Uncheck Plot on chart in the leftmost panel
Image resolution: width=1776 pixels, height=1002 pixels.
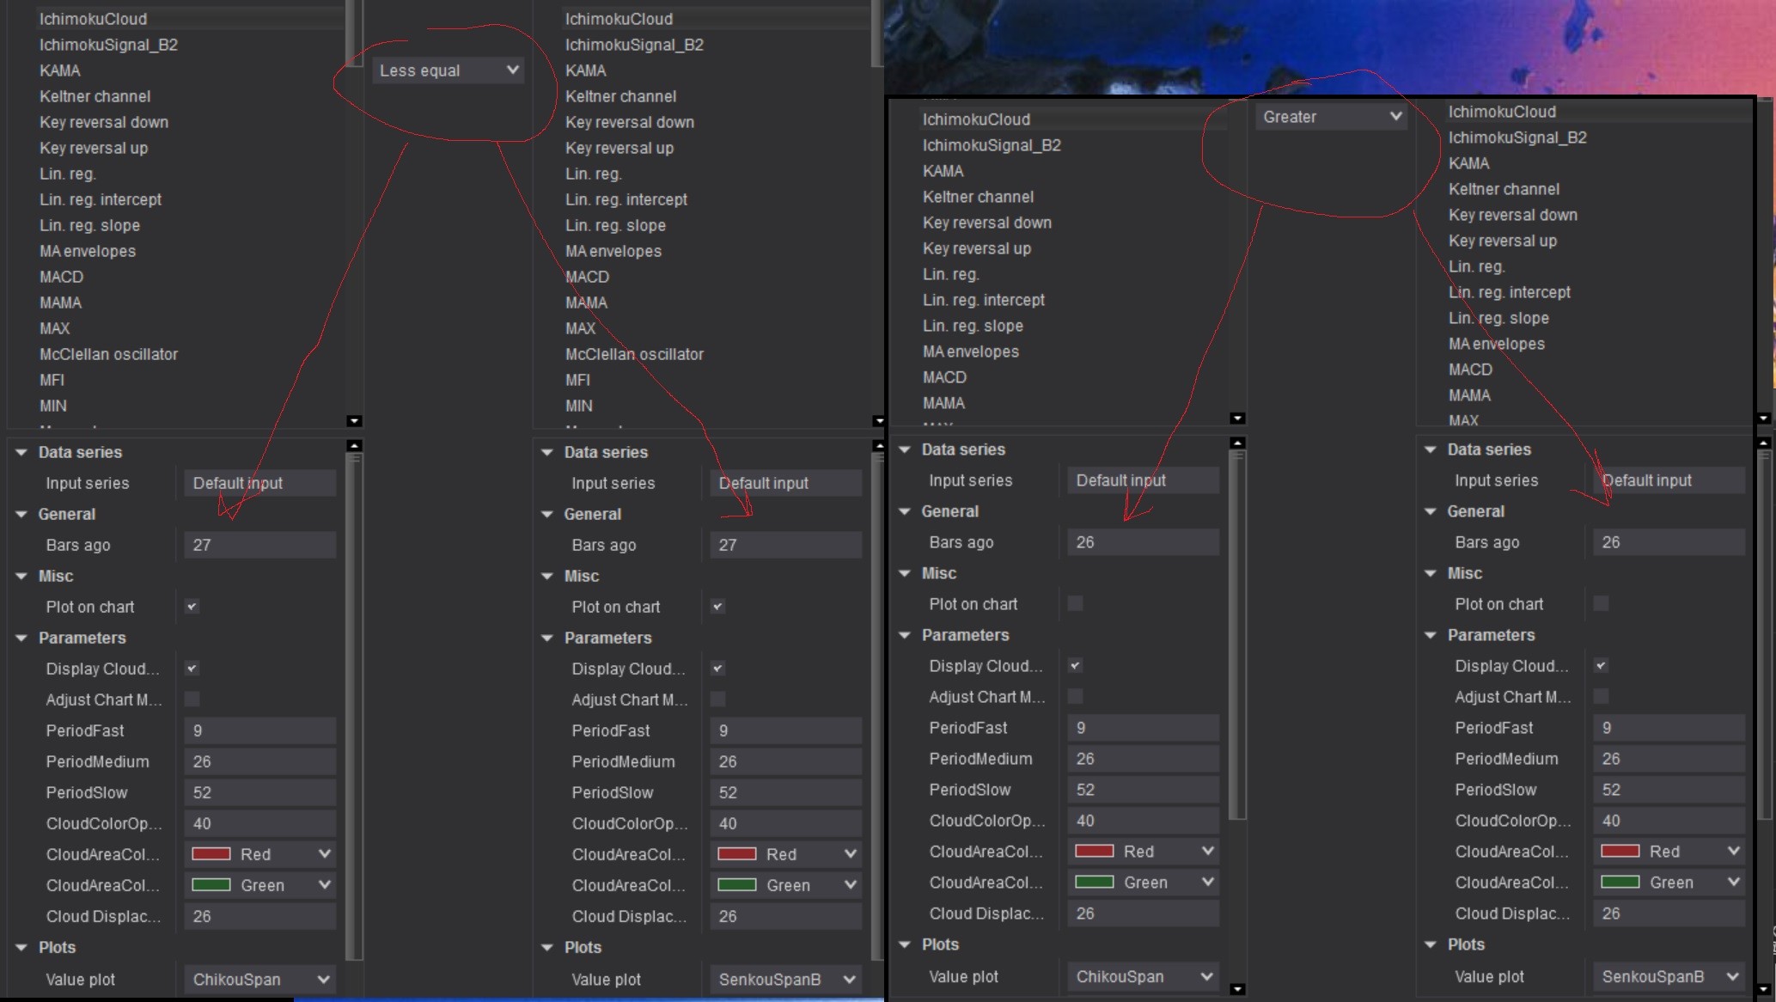(192, 607)
